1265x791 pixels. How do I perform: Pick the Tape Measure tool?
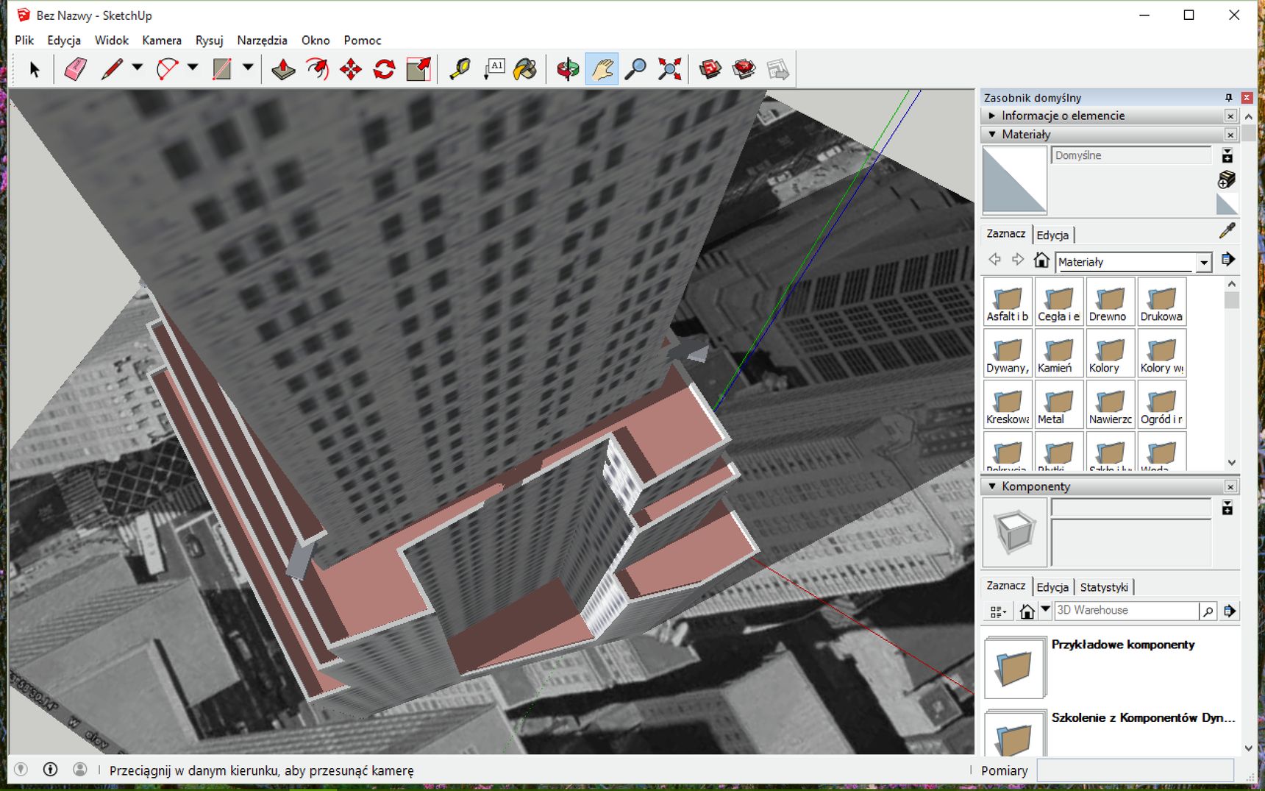(460, 69)
